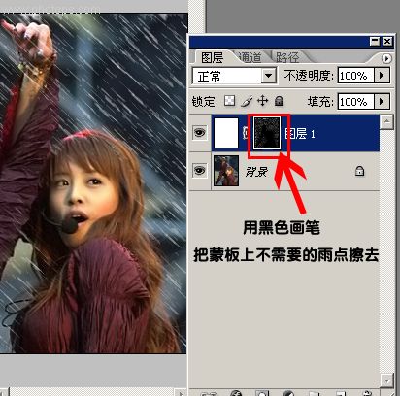
Task: Click on the rainy portrait canvas
Action: [x=93, y=183]
